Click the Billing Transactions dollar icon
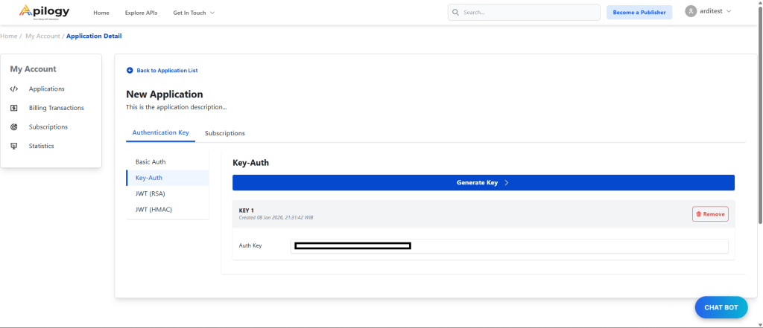This screenshot has width=763, height=328. 14,108
